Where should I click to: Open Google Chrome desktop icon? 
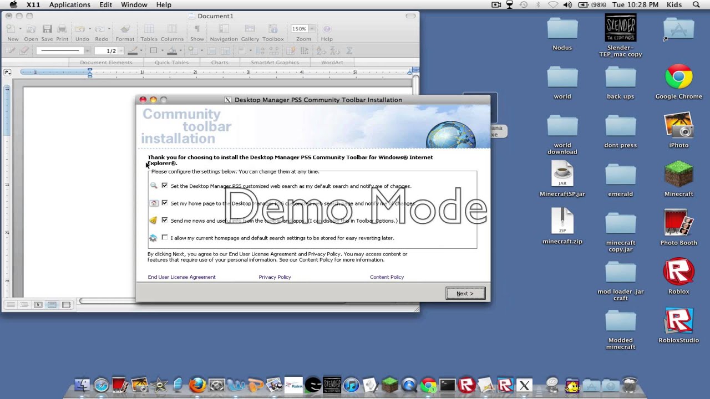[678, 77]
